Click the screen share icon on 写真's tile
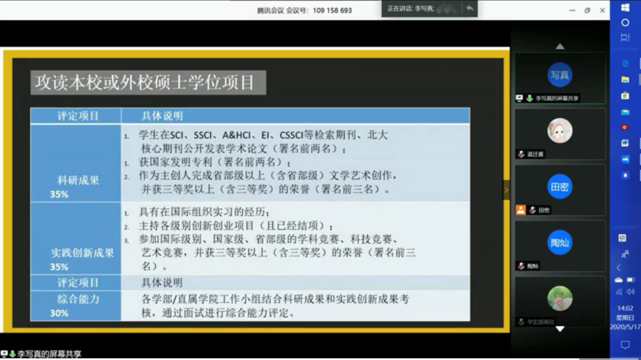 [x=520, y=98]
